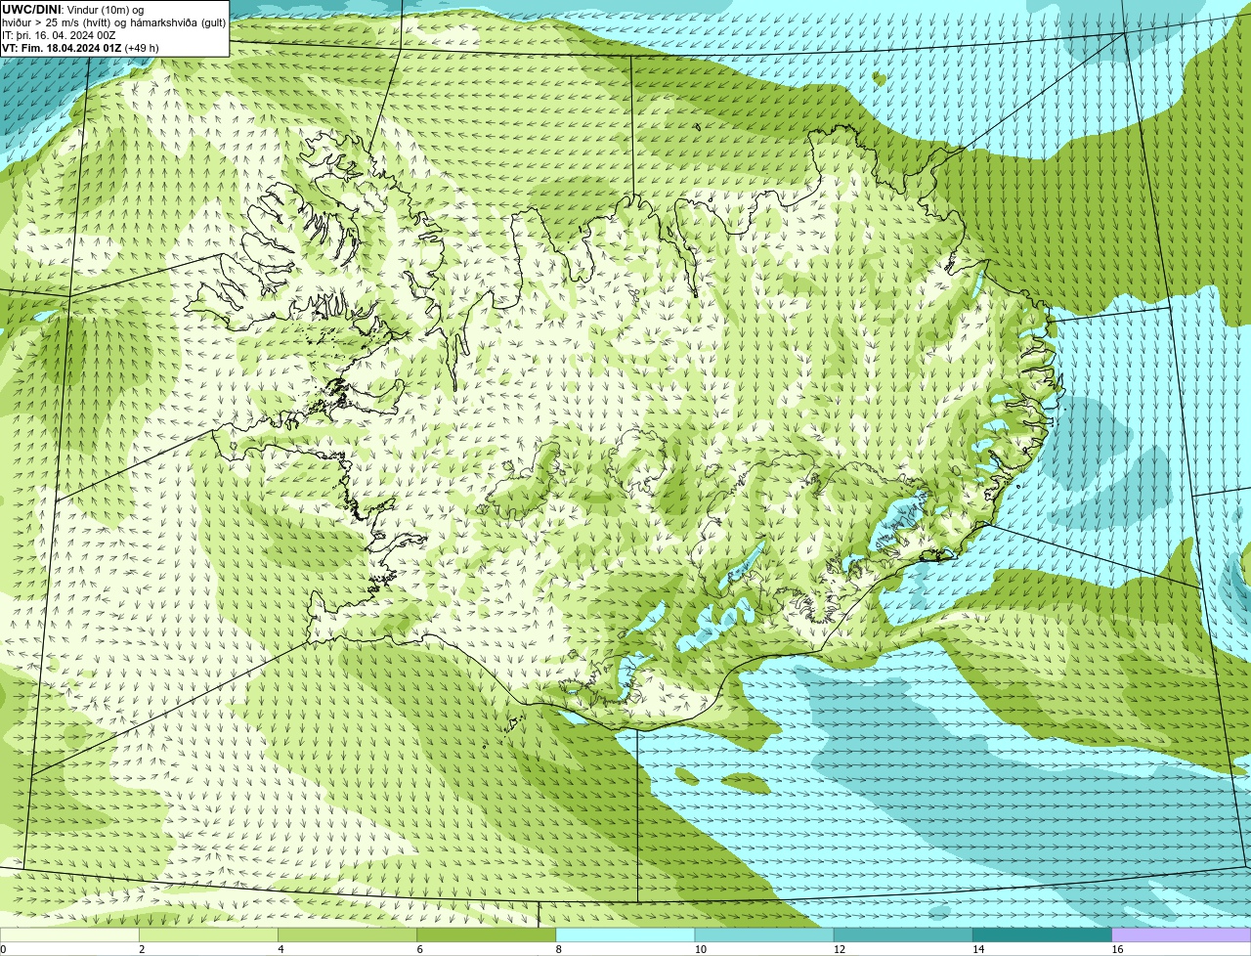This screenshot has width=1251, height=956.
Task: Click legend scale label '12'
Action: tap(840, 949)
